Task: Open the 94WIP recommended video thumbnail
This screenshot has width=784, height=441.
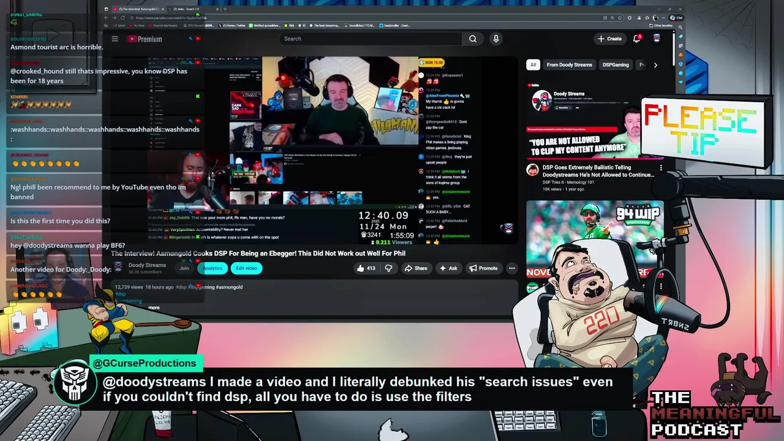Action: 595,239
